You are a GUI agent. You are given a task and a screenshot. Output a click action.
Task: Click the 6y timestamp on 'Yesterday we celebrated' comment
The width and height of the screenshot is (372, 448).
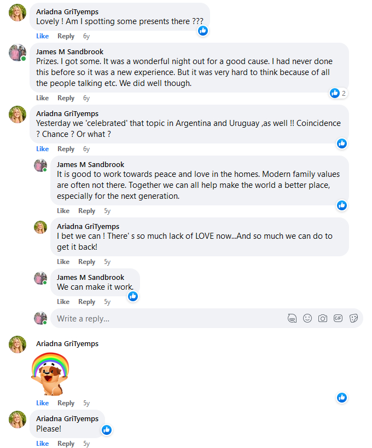click(86, 149)
